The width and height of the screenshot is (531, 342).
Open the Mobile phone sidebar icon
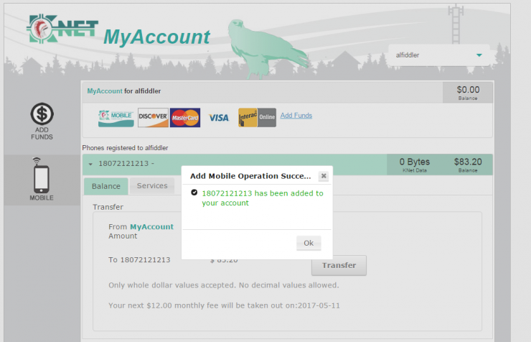(42, 175)
